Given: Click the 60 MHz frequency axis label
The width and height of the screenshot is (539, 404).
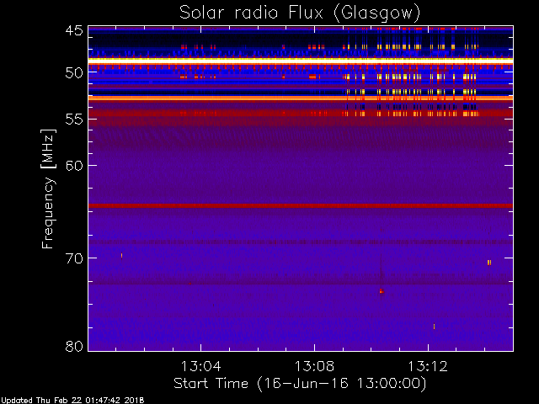Looking at the screenshot, I should (74, 166).
